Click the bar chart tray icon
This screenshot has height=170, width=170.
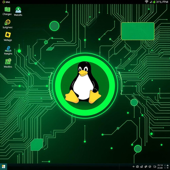click(x=141, y=167)
